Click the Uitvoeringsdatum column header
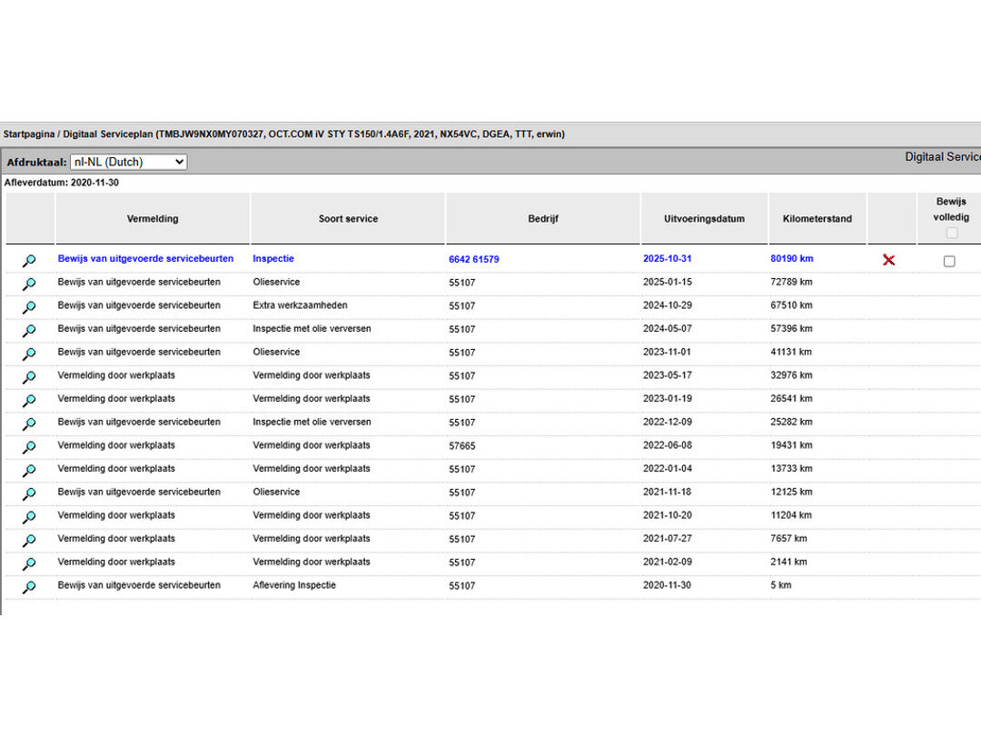 [x=704, y=219]
